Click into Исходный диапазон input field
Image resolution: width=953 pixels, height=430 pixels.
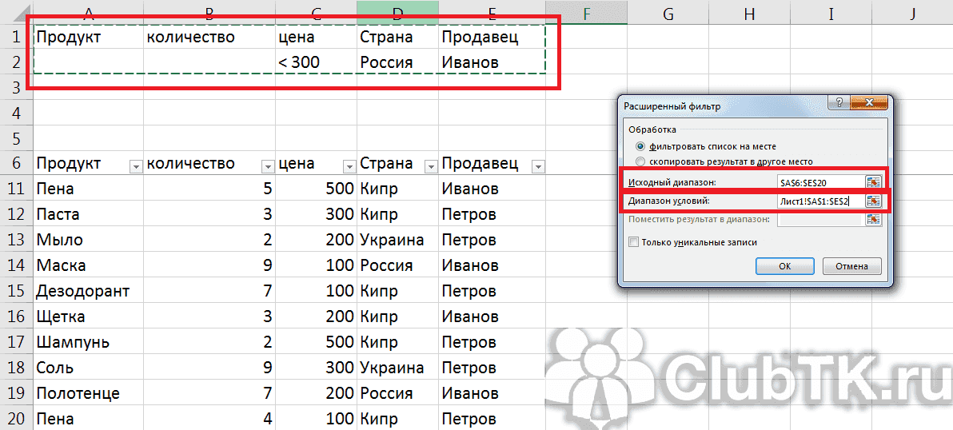tap(819, 182)
